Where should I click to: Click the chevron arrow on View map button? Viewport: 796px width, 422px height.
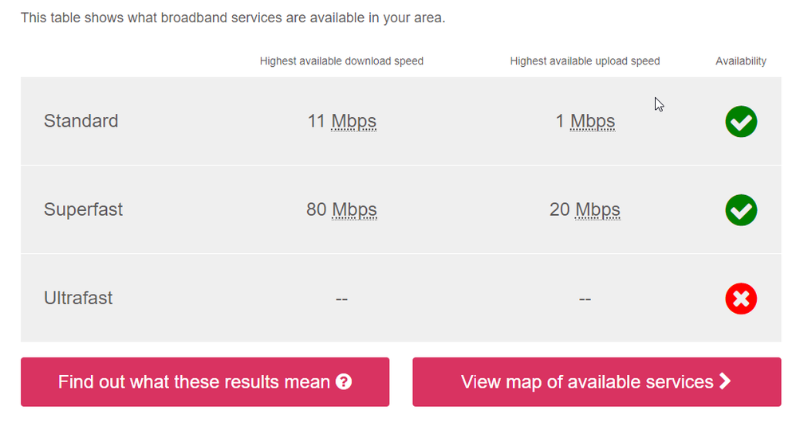coord(724,381)
